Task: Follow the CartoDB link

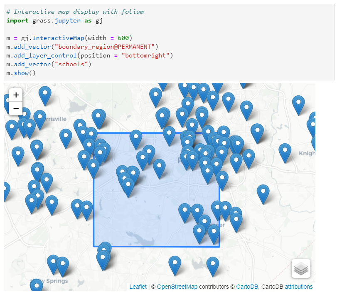Action: tap(247, 287)
